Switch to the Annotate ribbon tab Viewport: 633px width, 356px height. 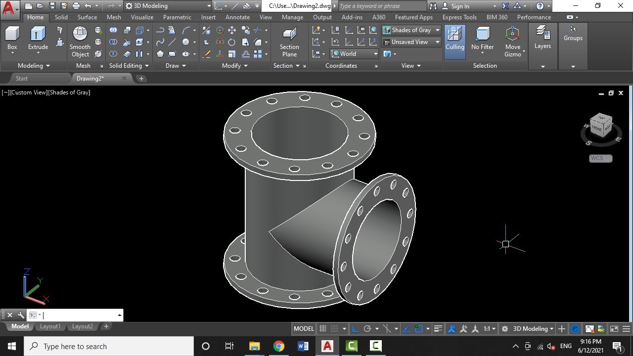tap(238, 17)
